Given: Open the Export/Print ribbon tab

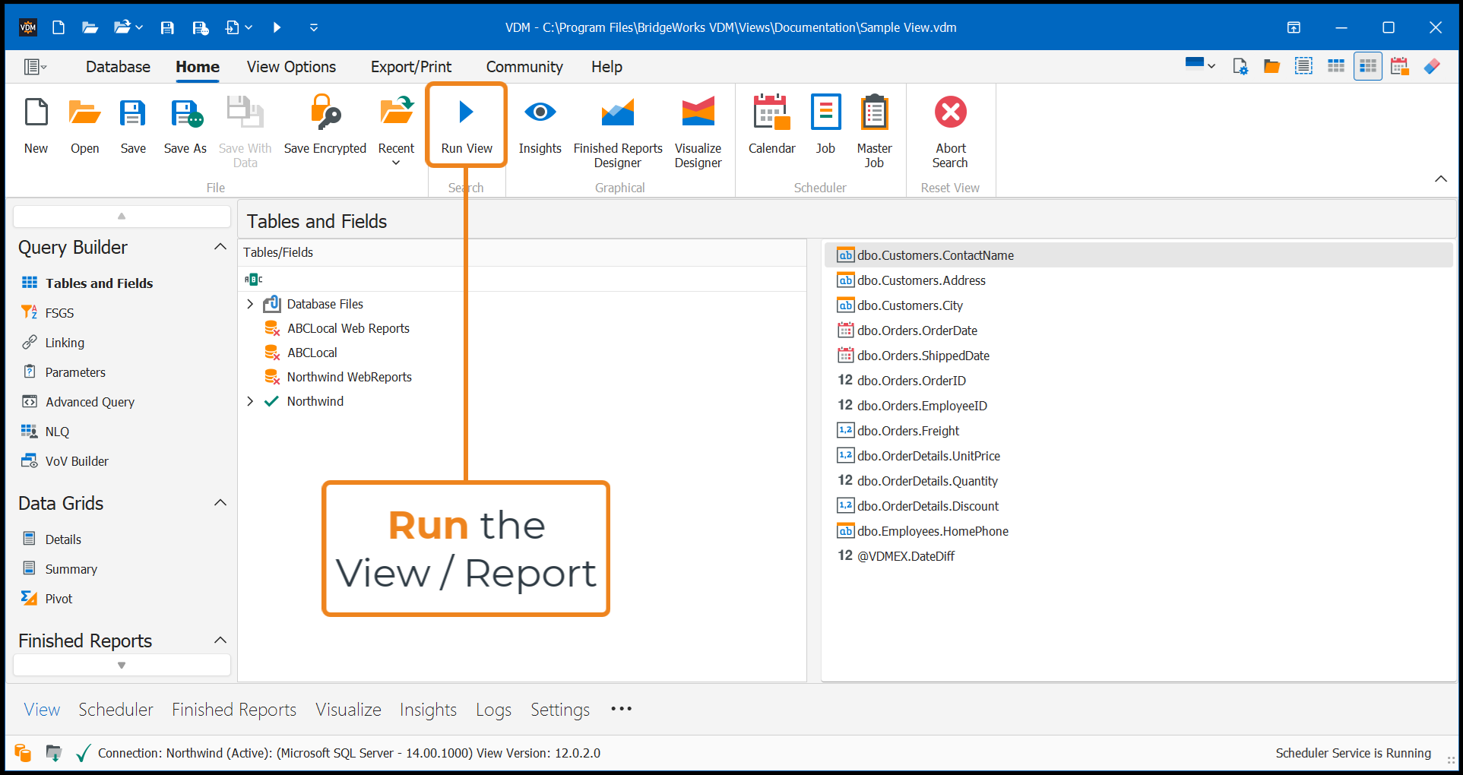Looking at the screenshot, I should click(x=411, y=67).
